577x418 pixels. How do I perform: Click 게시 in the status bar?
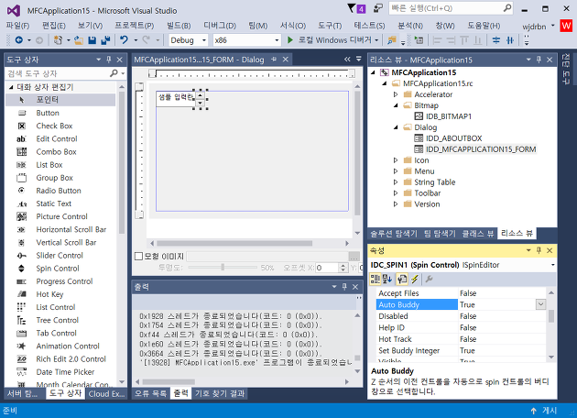click(544, 411)
